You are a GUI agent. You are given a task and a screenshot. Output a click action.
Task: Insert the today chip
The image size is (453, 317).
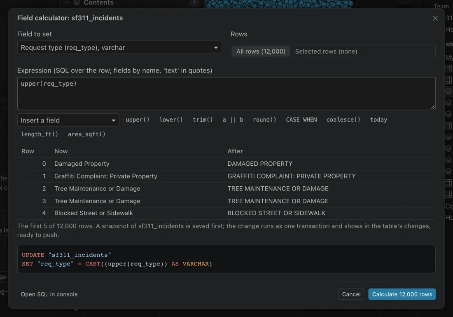pos(378,120)
